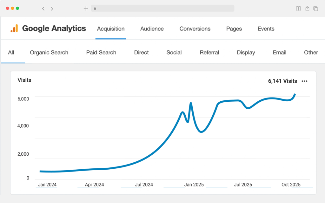Filter by Paid Search channel

click(x=101, y=52)
